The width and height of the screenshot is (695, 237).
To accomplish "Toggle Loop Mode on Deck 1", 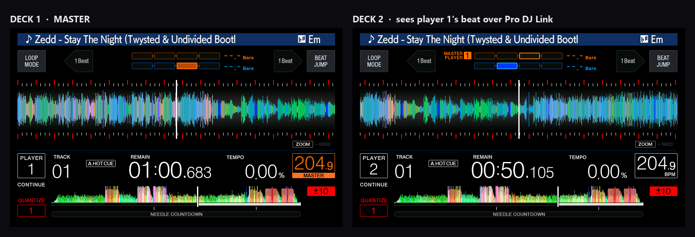I will (32, 61).
